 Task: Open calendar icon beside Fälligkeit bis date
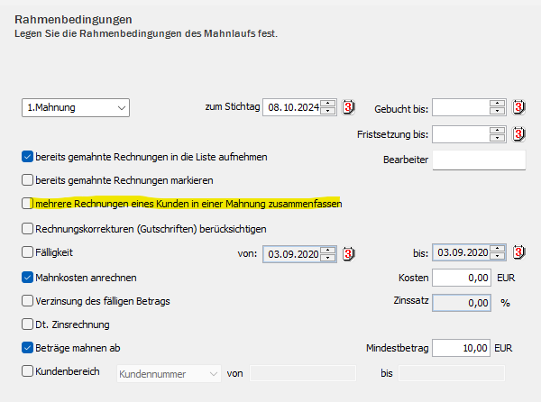(518, 253)
